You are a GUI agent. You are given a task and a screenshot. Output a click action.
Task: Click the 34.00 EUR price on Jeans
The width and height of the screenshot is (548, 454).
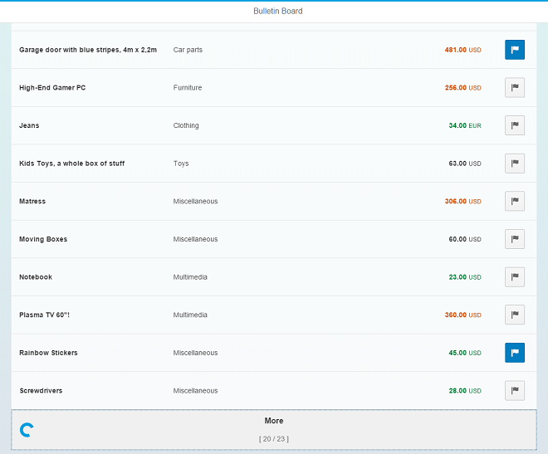pyautogui.click(x=464, y=126)
